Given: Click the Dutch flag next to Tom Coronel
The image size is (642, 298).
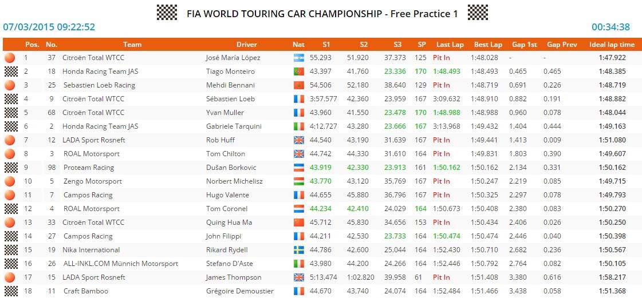Looking at the screenshot, I should pos(298,209).
